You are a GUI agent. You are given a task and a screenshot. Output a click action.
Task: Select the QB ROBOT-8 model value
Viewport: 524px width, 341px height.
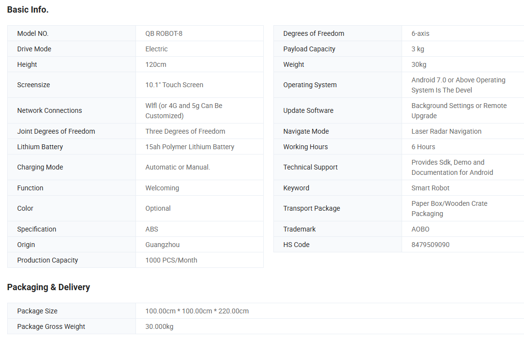tap(164, 33)
